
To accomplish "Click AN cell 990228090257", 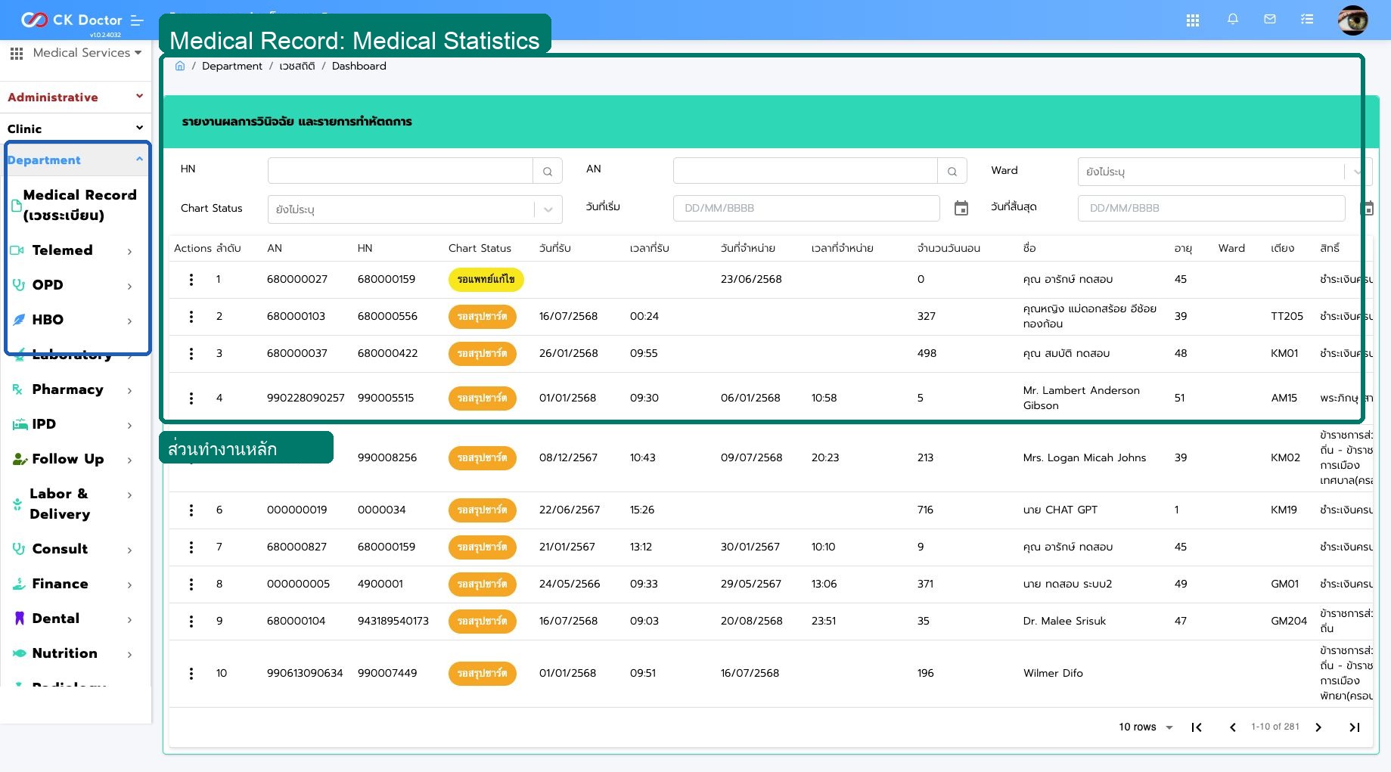I will [x=306, y=398].
